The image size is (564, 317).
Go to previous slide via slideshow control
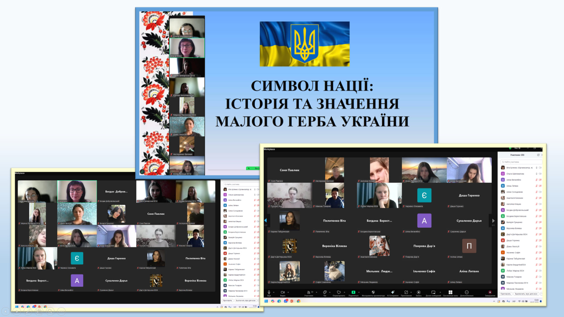pos(5,311)
